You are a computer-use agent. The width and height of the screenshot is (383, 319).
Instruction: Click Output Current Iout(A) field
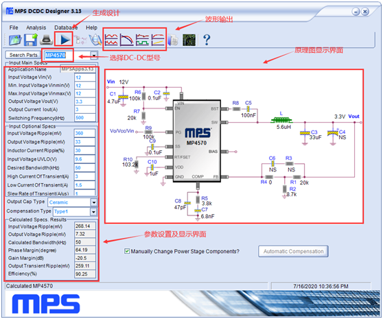[x=85, y=110]
